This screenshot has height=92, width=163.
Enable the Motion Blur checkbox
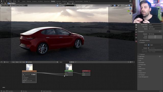(x=140, y=65)
